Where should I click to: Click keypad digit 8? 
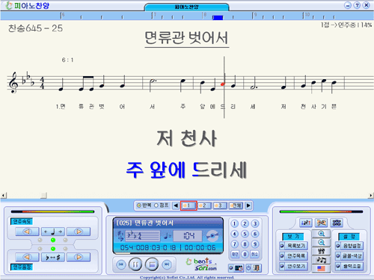[245, 244]
